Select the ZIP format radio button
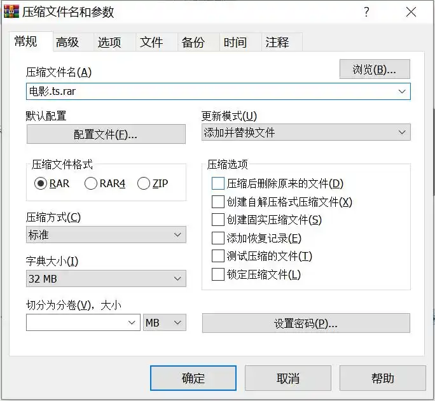 [144, 184]
